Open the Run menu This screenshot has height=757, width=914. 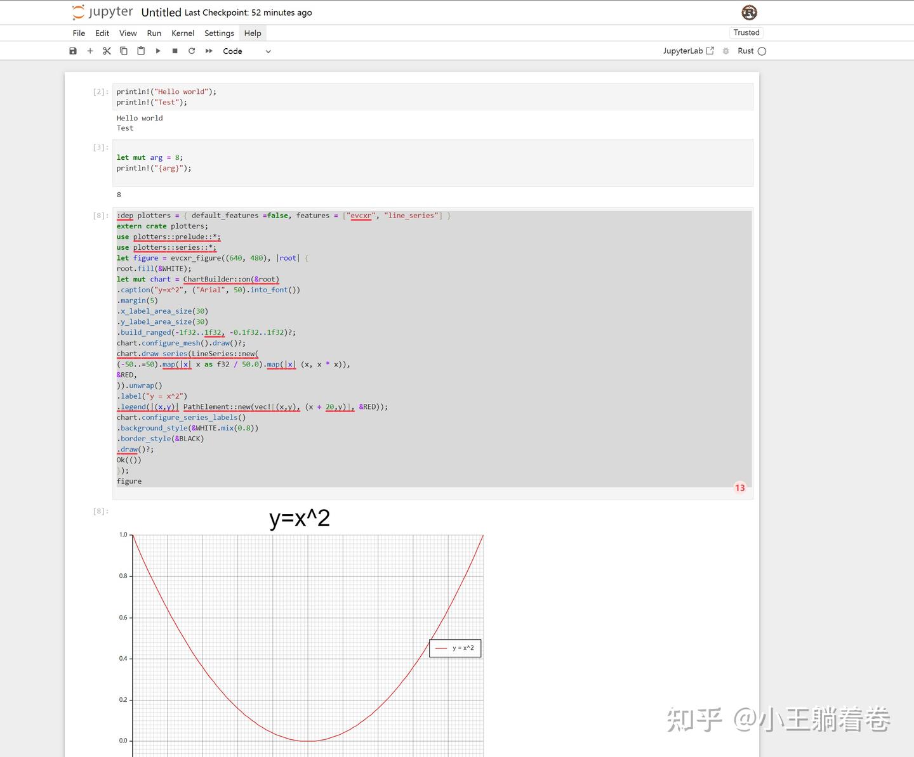click(x=154, y=33)
